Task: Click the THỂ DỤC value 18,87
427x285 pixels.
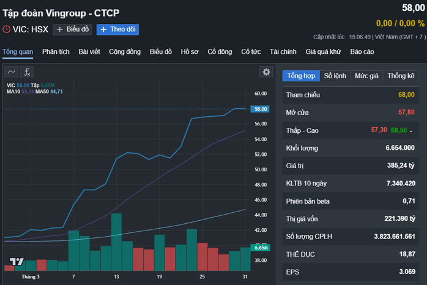Action: (407, 254)
